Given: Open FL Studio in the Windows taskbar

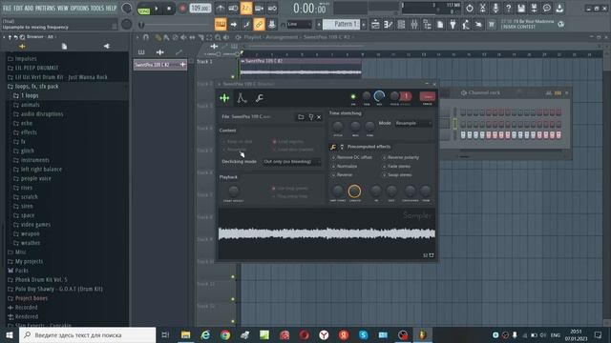Looking at the screenshot, I should 423,334.
